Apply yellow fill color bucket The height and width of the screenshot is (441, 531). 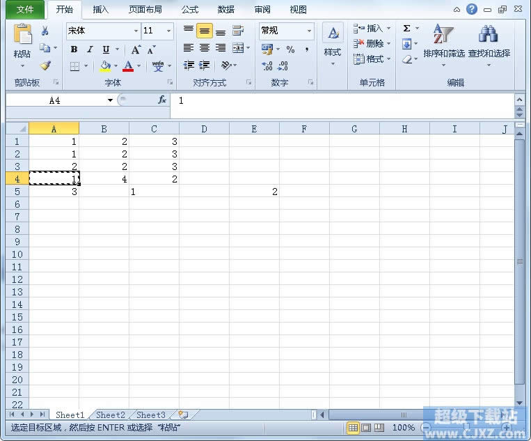click(x=105, y=65)
